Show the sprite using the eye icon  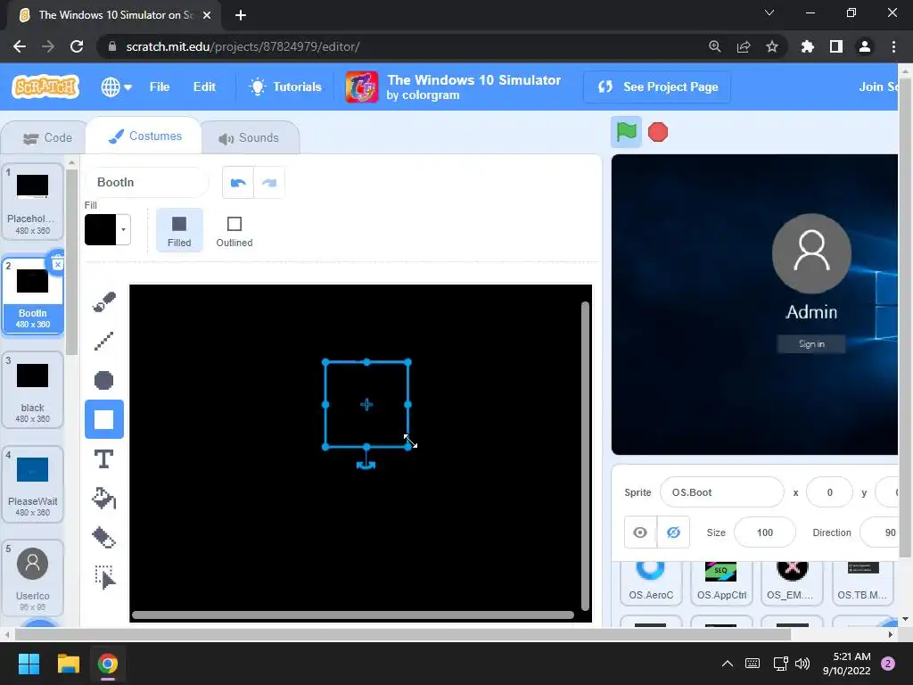click(x=640, y=532)
